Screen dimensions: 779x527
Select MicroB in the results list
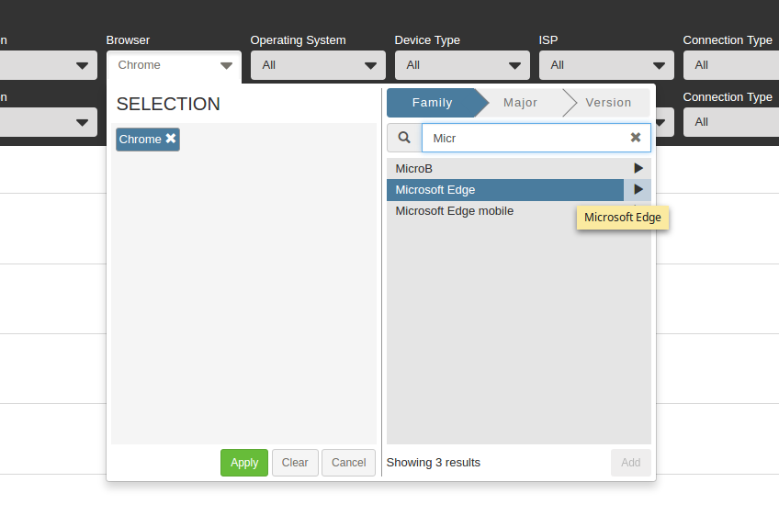click(504, 168)
